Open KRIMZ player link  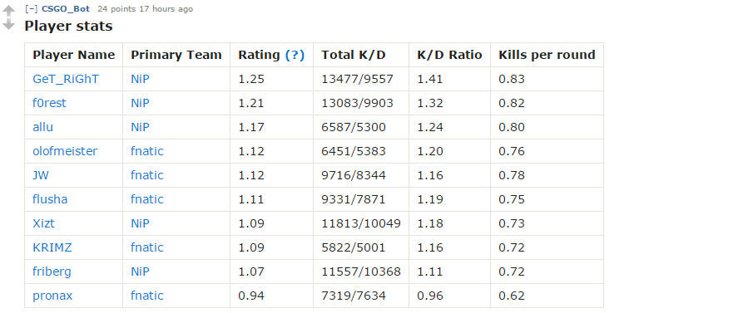point(52,247)
